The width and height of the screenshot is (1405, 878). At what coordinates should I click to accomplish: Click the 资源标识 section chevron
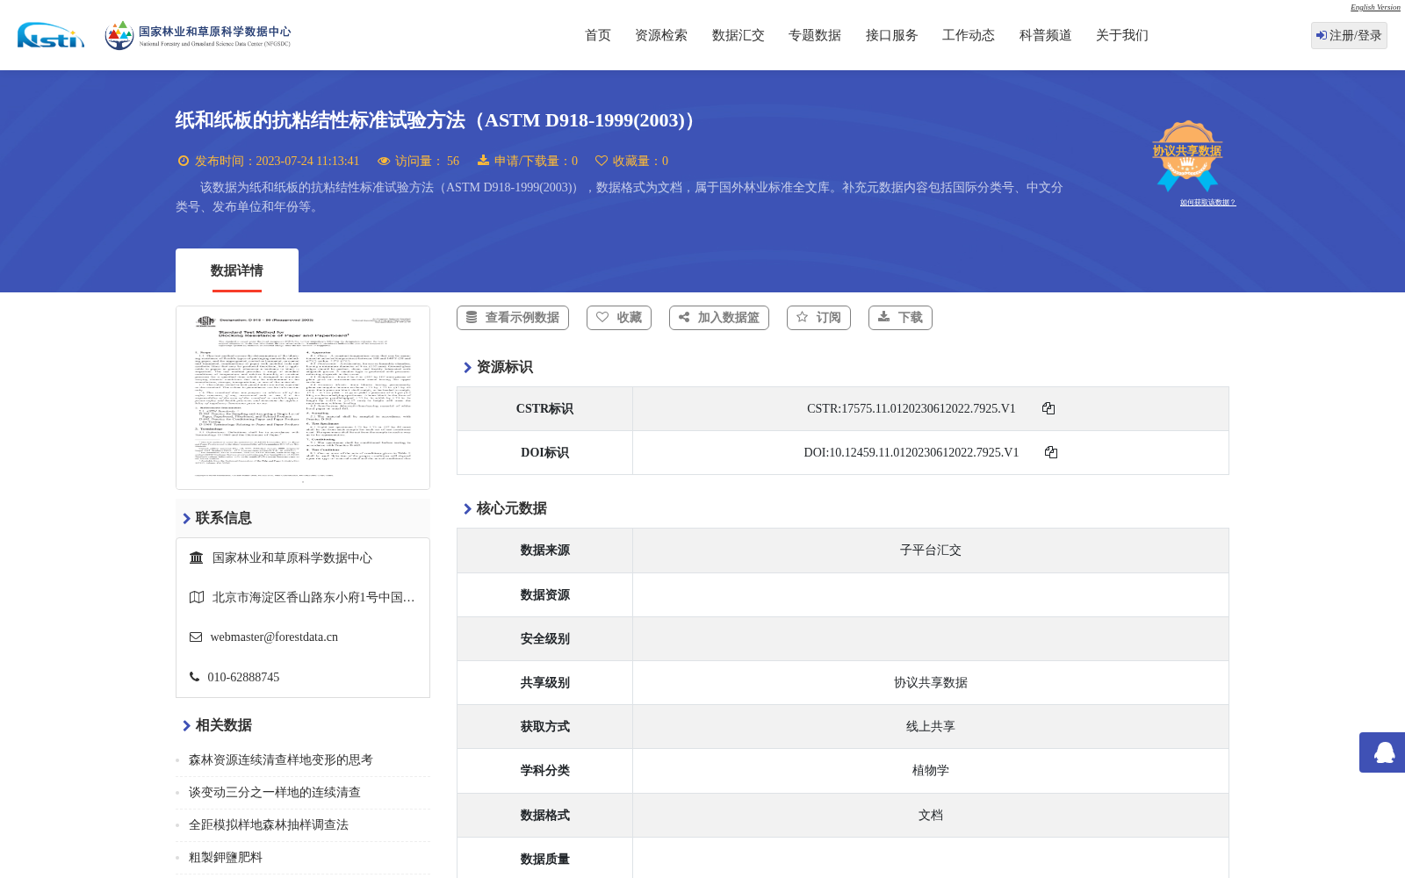click(x=467, y=368)
